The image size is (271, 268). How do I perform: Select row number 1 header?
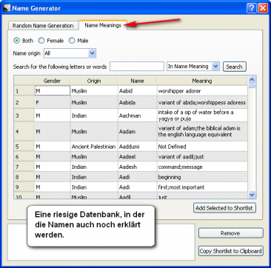point(24,91)
